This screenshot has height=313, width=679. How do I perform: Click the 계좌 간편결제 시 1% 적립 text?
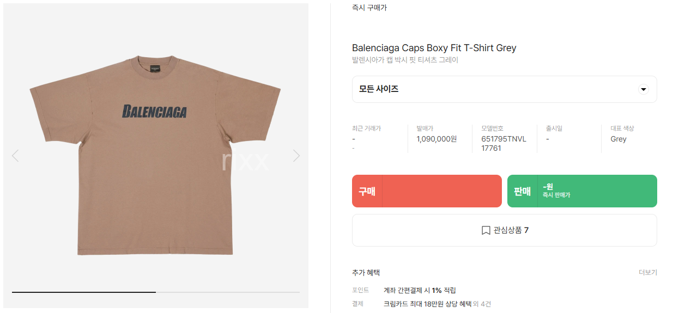[420, 290]
